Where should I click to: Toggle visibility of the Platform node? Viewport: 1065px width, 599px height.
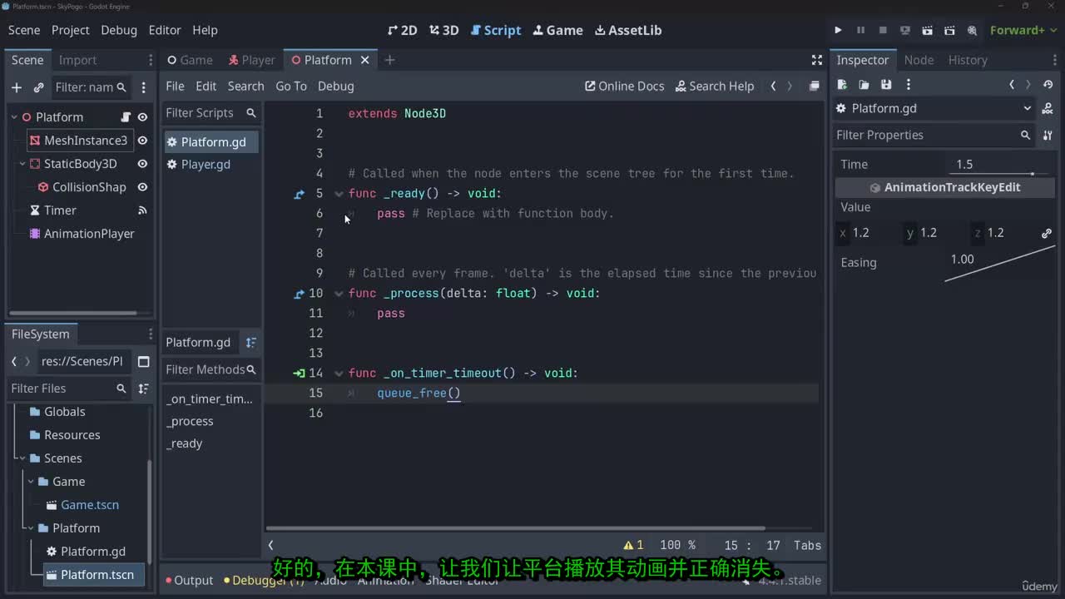142,117
